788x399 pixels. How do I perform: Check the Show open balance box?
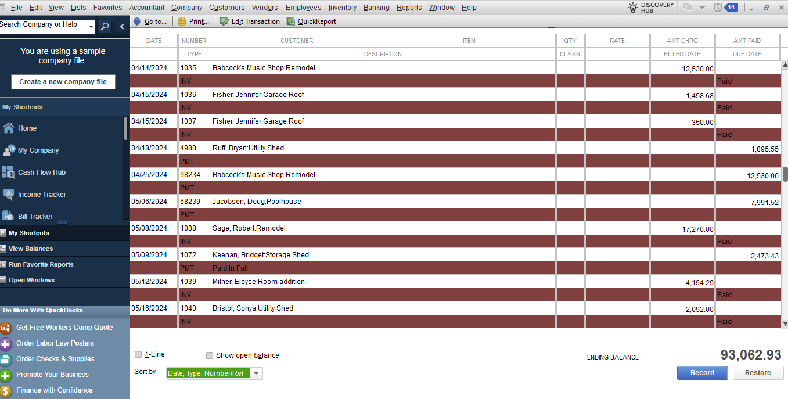[x=210, y=355]
